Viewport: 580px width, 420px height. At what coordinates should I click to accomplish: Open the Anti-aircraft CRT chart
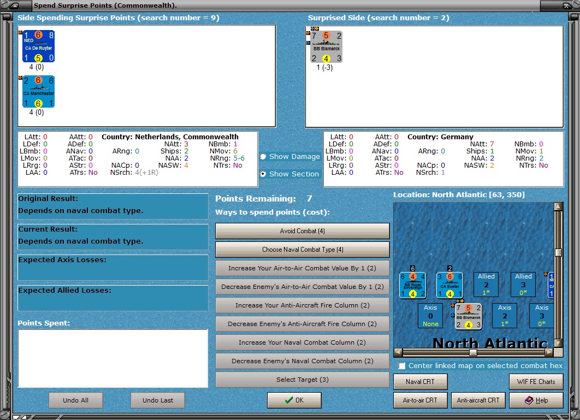[x=478, y=400]
